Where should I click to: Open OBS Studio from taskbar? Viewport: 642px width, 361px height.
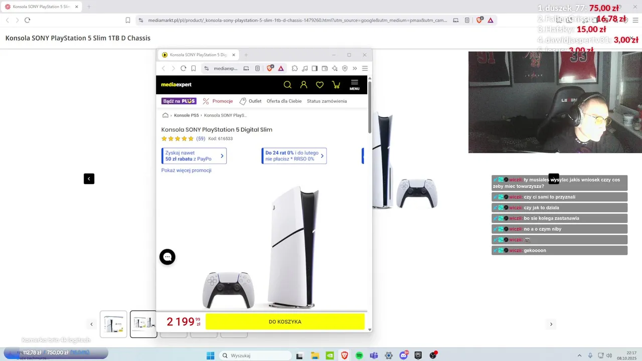(433, 355)
